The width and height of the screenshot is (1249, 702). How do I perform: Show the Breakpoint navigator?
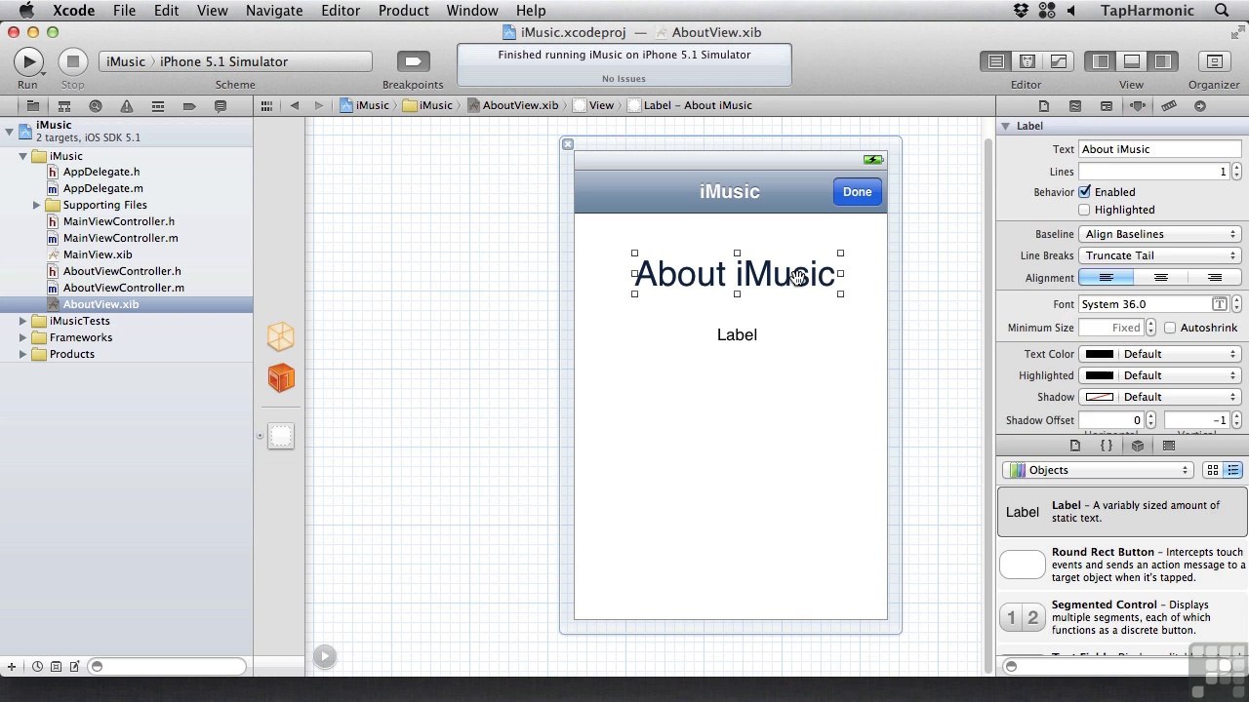(189, 105)
